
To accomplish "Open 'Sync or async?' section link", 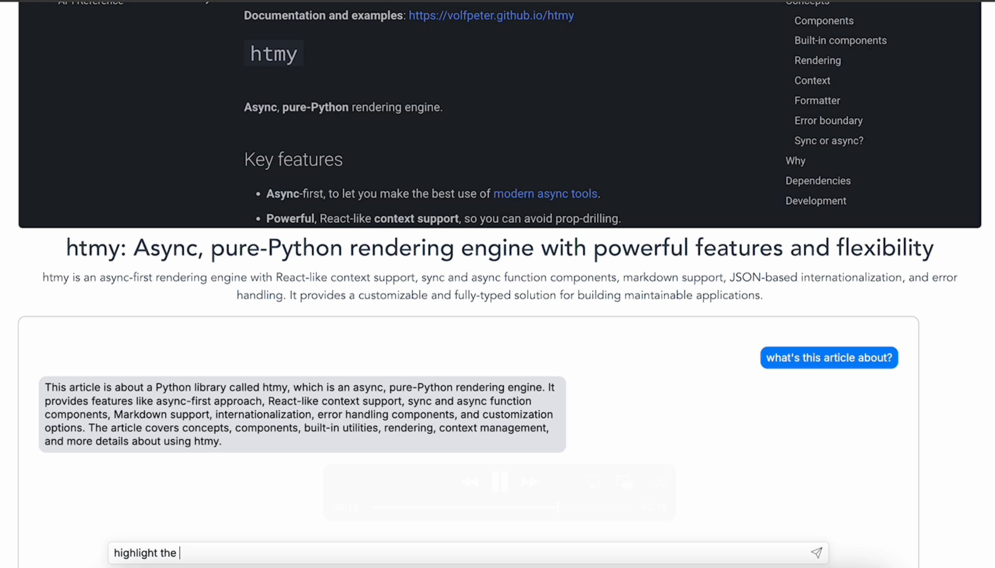I will click(829, 140).
